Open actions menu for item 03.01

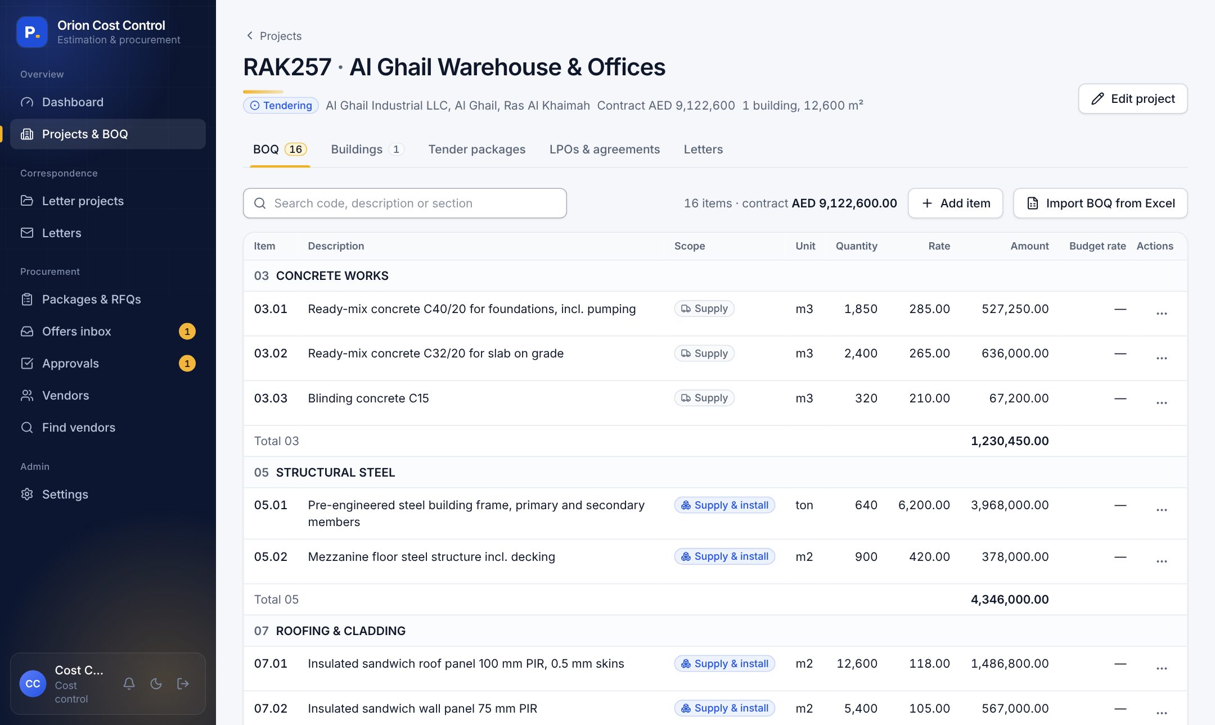[1162, 313]
